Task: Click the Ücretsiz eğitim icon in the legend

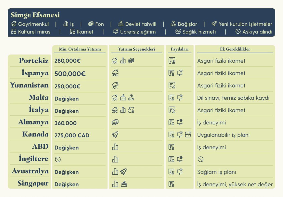Action: [116, 32]
